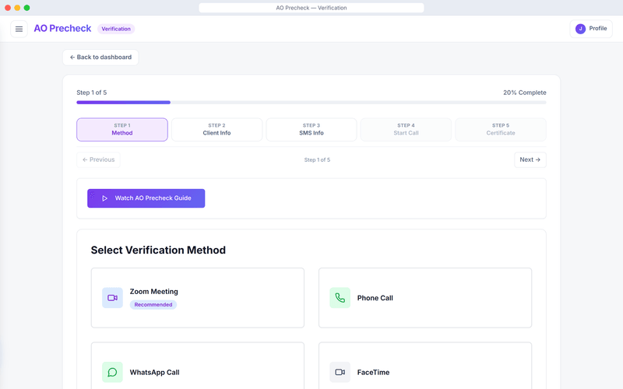Select Step 3 SMS Info tab

311,129
